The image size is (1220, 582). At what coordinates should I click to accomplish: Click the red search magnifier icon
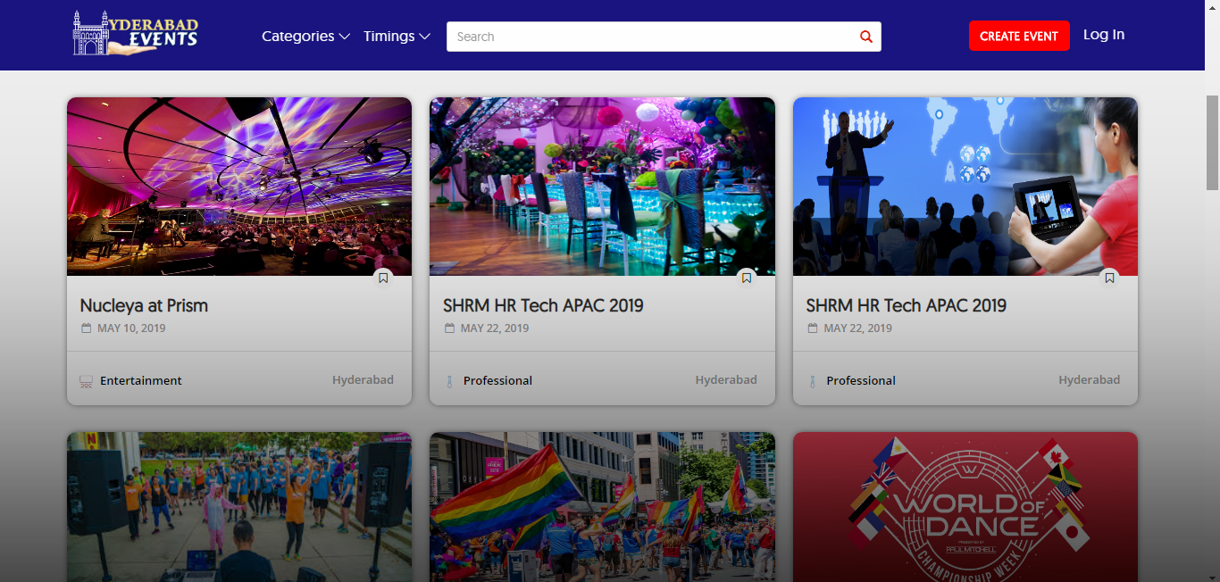tap(865, 37)
